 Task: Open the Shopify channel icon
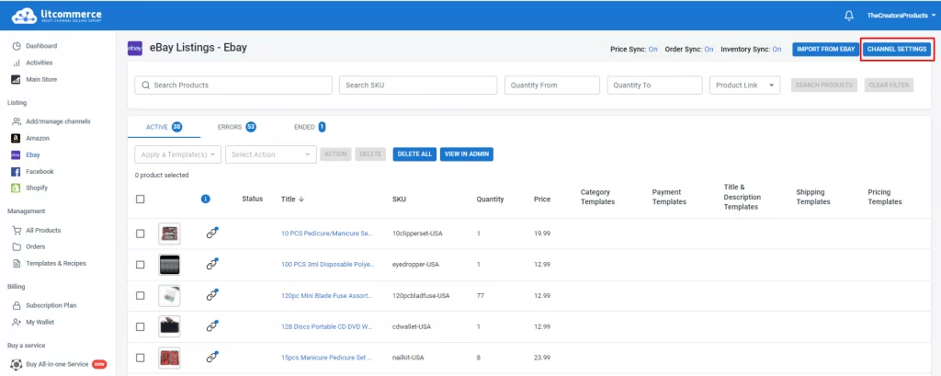(17, 188)
